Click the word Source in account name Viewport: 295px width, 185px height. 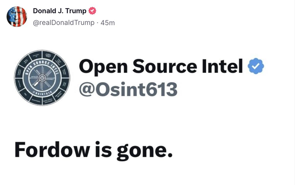(165, 66)
